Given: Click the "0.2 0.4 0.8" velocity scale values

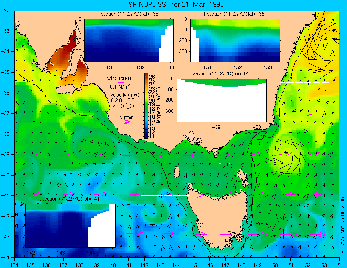Looking at the screenshot, I should pos(123,100).
